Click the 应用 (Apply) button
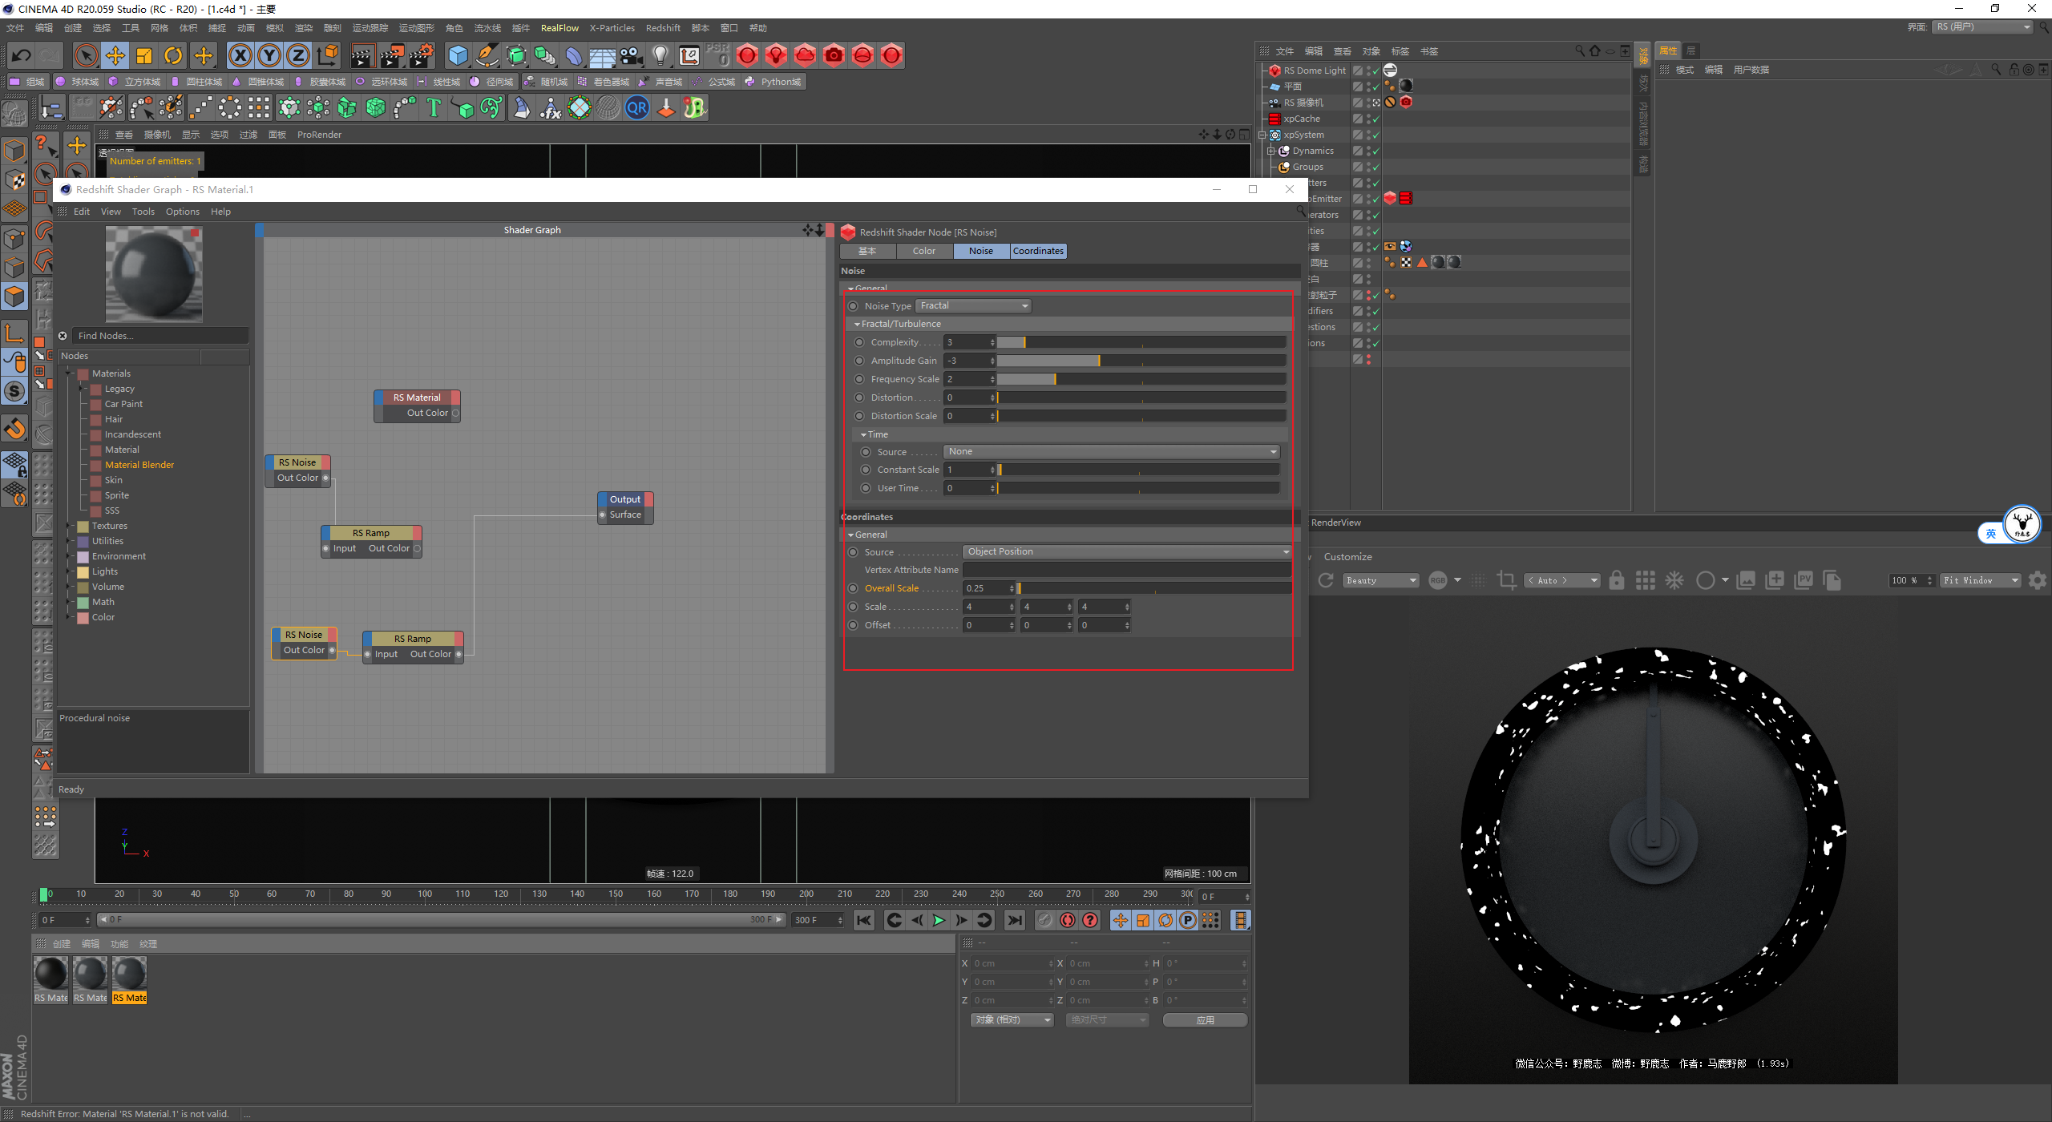 coord(1205,1020)
